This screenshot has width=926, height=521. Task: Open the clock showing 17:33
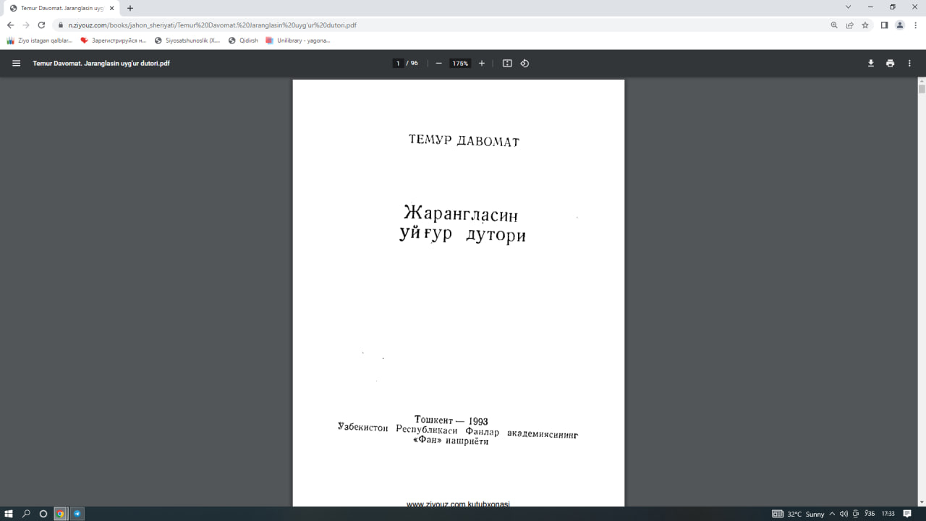click(888, 514)
